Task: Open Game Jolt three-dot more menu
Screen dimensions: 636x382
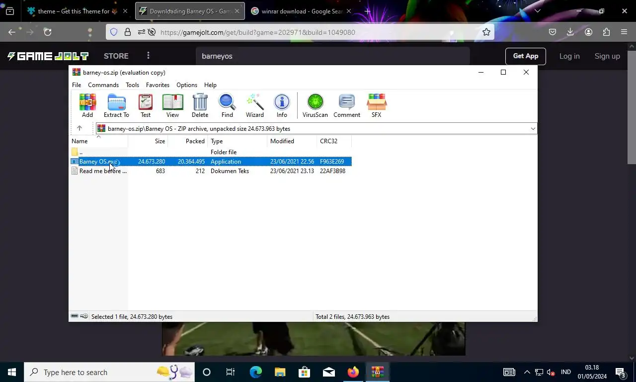Action: pos(148,56)
